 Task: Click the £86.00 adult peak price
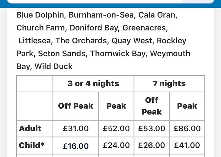pyautogui.click(x=187, y=128)
